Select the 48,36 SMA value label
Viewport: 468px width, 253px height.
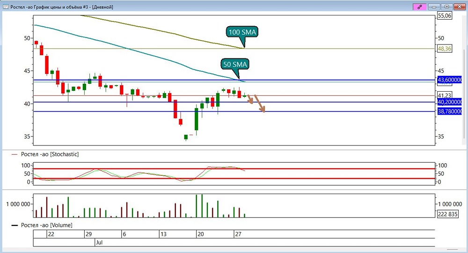[445, 49]
